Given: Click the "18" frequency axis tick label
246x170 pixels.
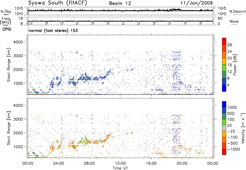Looking at the screenshot, I should tap(21, 18).
